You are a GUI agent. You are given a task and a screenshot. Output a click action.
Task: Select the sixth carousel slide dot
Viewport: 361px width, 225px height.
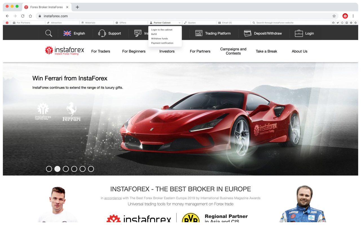(91, 169)
